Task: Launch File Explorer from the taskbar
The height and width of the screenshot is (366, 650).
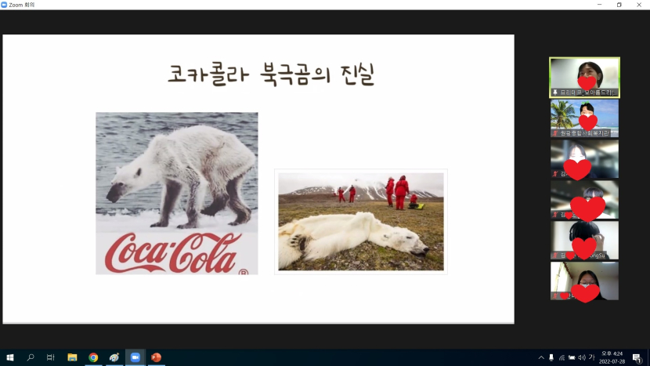Action: tap(72, 357)
